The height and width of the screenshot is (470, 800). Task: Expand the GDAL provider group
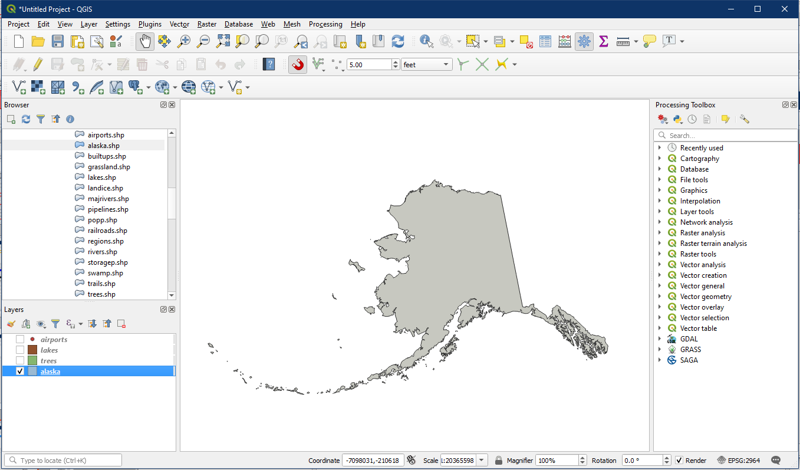[660, 339]
